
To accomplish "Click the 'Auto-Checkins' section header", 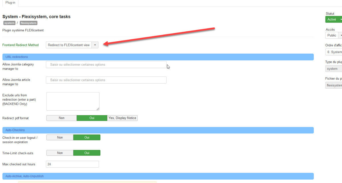I will pyautogui.click(x=158, y=130).
